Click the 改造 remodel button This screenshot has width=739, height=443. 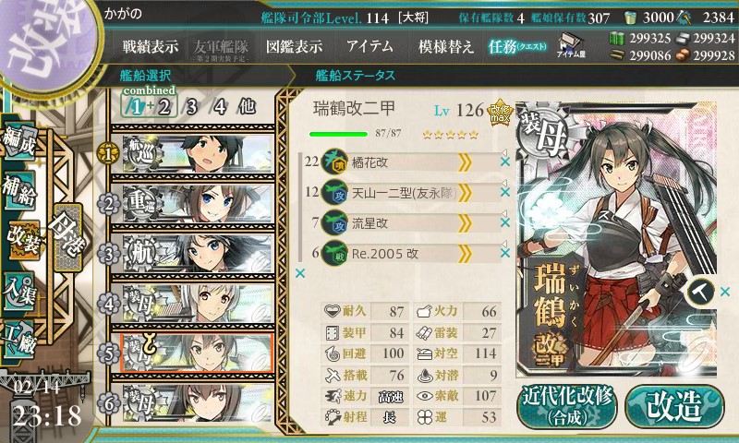coord(674,407)
